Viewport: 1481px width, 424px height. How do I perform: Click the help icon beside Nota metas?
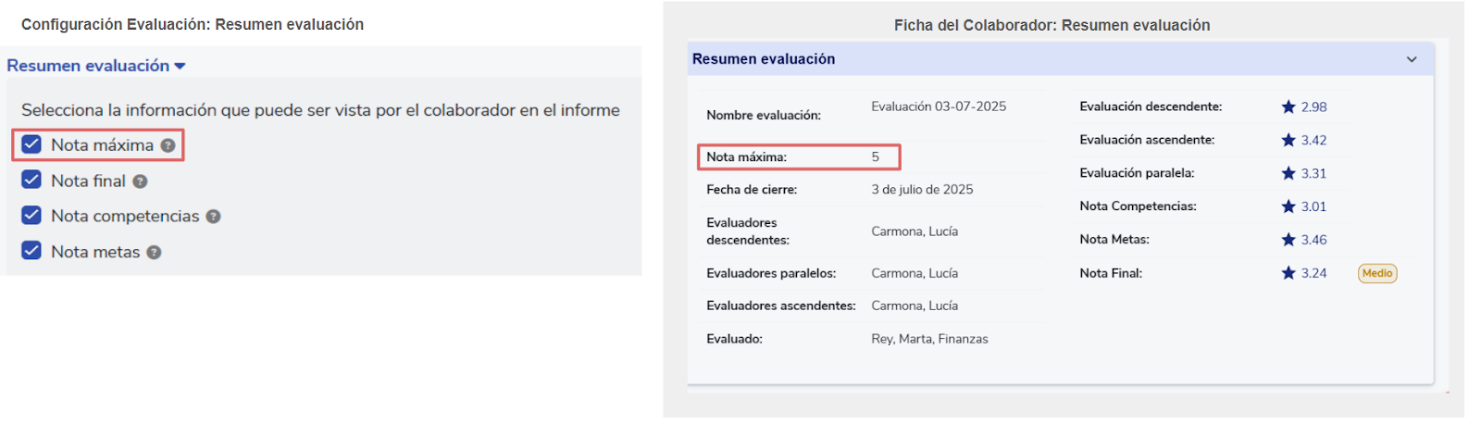coord(154,253)
